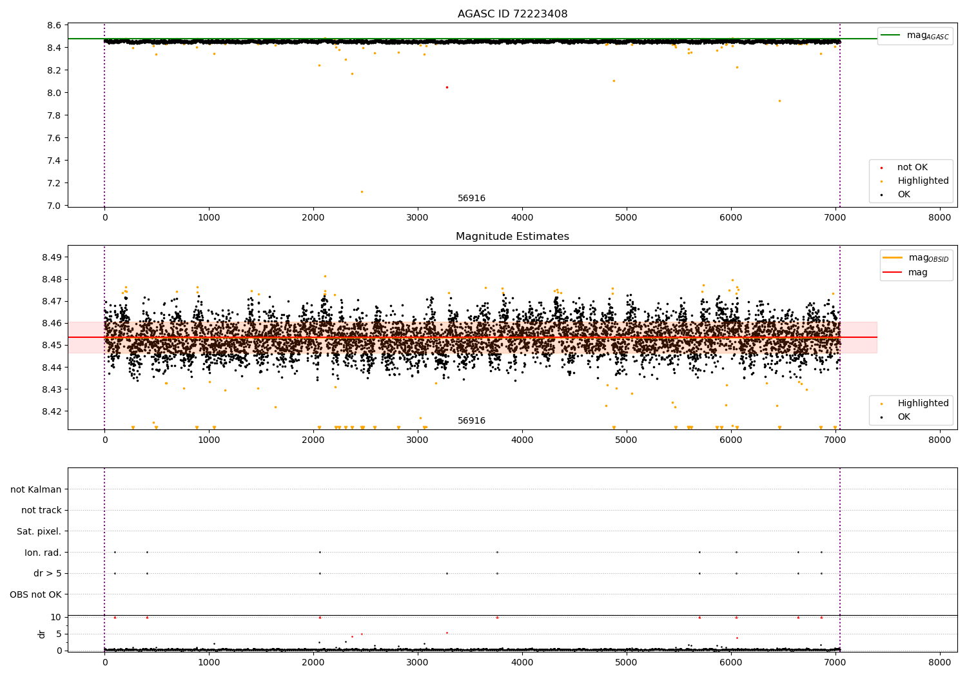The height and width of the screenshot is (677, 967).
Task: Click the 'Ion. rad.' row label
Action: [x=43, y=553]
